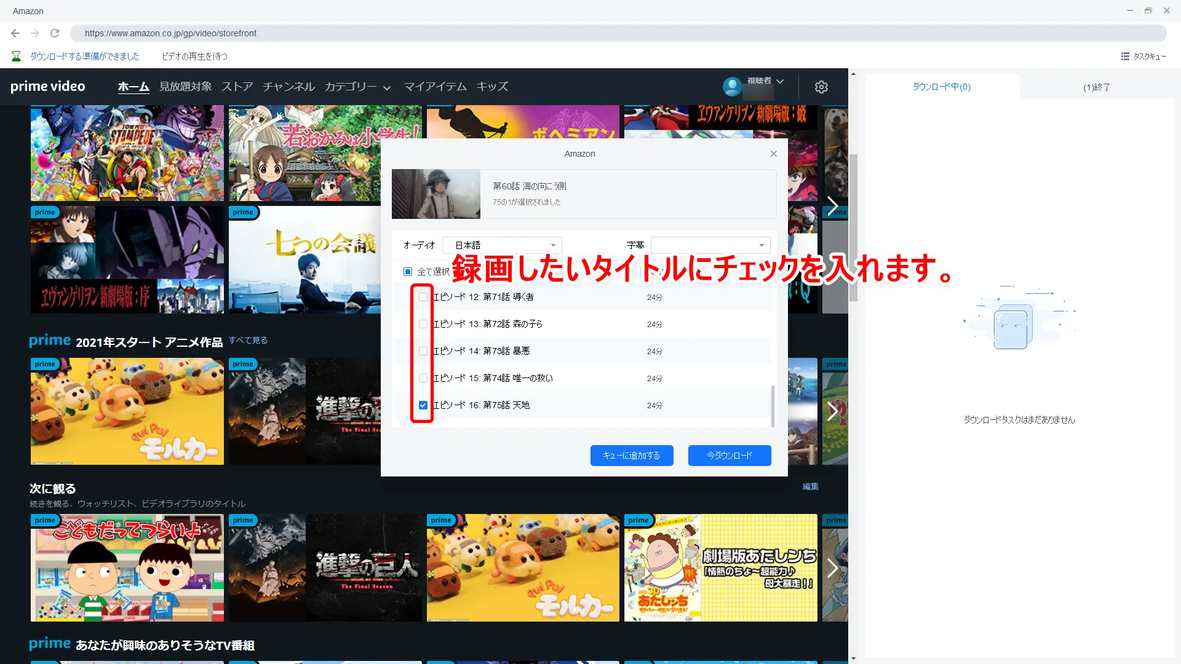Screen dimensions: 1181x664
Task: Open ストア in navigation
Action: tap(237, 87)
